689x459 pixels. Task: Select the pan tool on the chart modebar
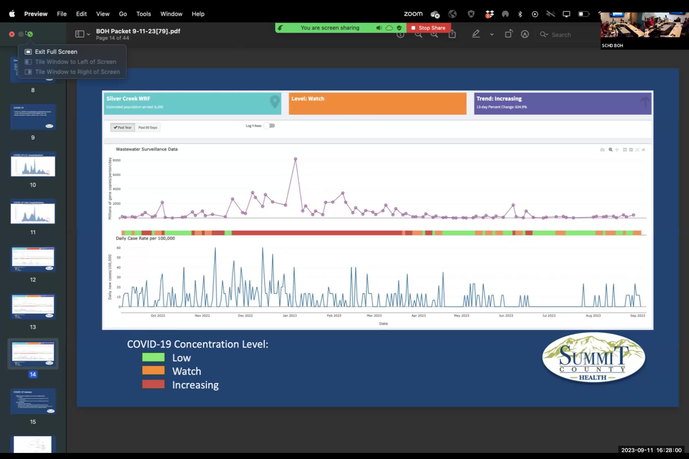pyautogui.click(x=617, y=150)
